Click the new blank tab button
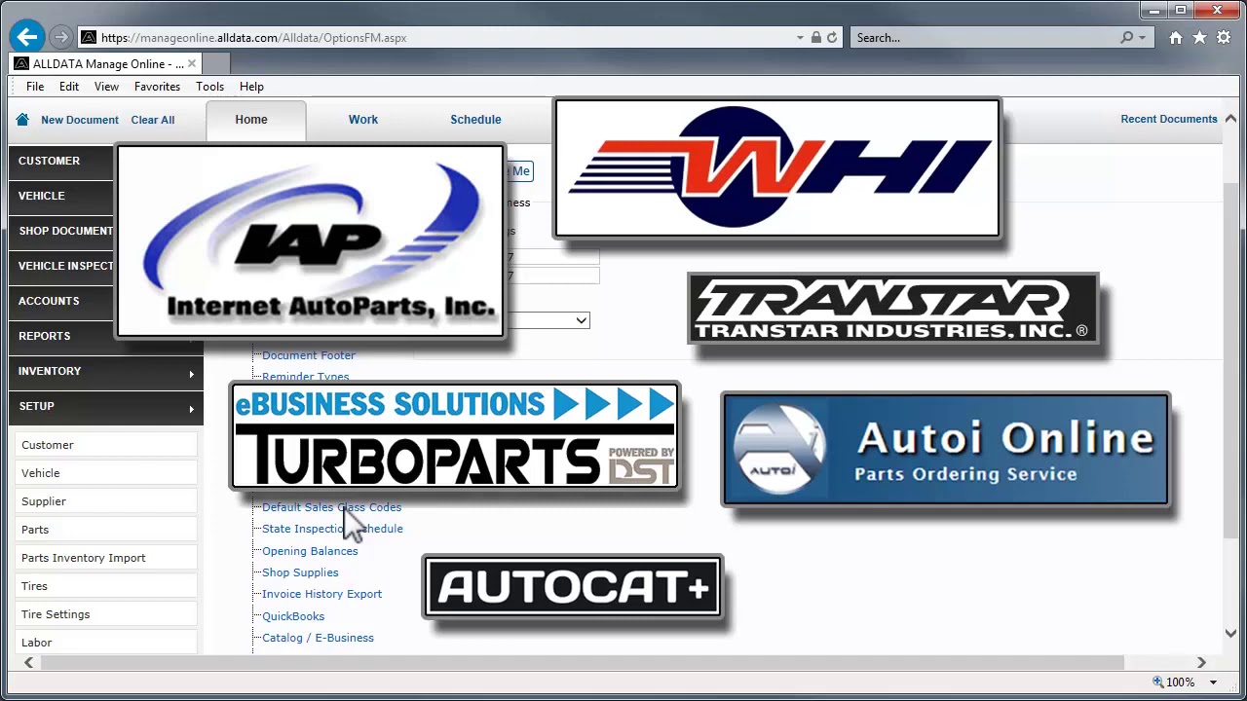This screenshot has height=701, width=1247. click(x=216, y=63)
